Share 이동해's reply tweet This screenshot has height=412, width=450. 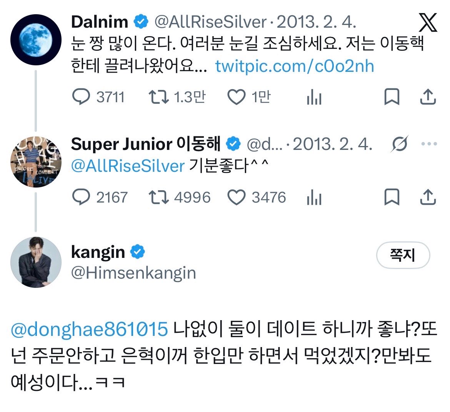click(x=428, y=197)
